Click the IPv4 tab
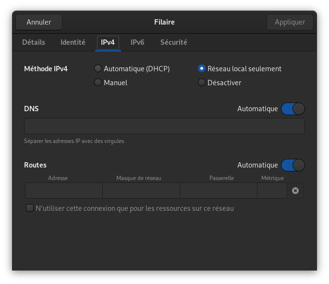This screenshot has height=284, width=329. tap(108, 42)
